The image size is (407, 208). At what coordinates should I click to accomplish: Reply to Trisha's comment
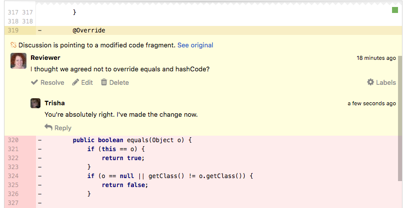pos(58,128)
